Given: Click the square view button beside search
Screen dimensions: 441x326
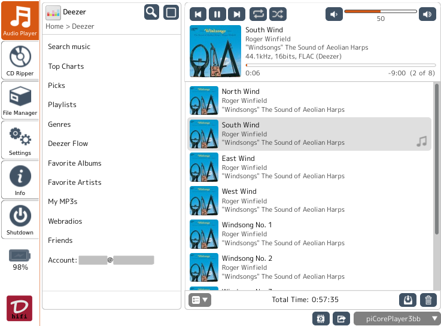Looking at the screenshot, I should [x=171, y=13].
